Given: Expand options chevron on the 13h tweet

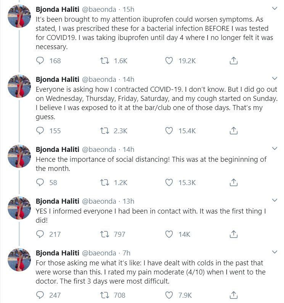Looking at the screenshot, I should tap(274, 200).
